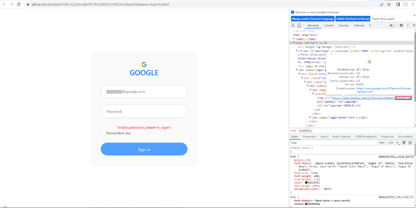Activate the DevTools inspect element picker
416x208 pixels.
[293, 26]
